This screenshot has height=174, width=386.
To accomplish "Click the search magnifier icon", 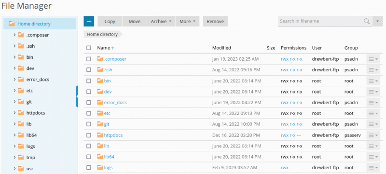I will [x=367, y=21].
